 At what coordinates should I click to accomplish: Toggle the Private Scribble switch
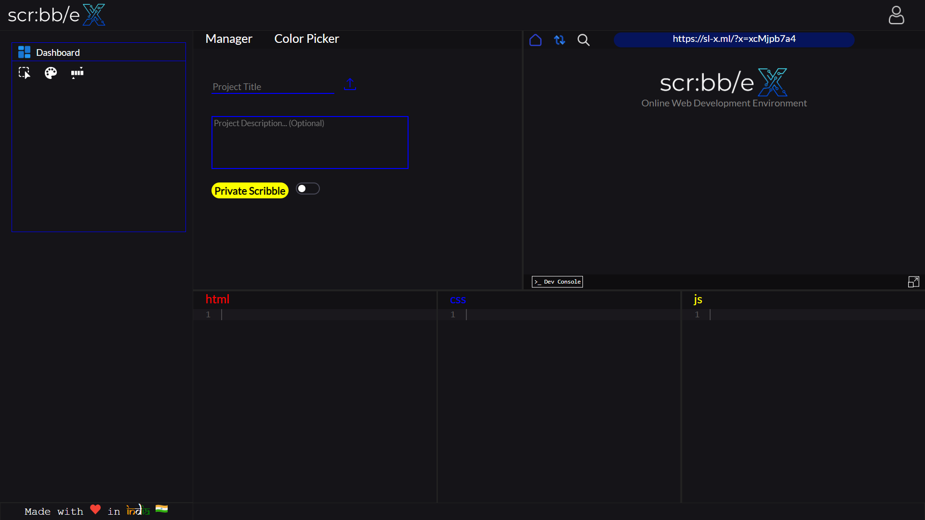(x=307, y=189)
